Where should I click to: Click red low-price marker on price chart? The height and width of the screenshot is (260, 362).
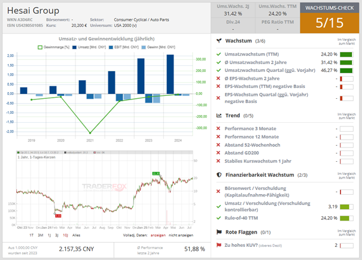coord(58,216)
